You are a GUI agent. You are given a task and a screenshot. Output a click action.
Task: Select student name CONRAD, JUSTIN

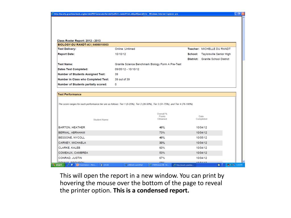pyautogui.click(x=70, y=158)
